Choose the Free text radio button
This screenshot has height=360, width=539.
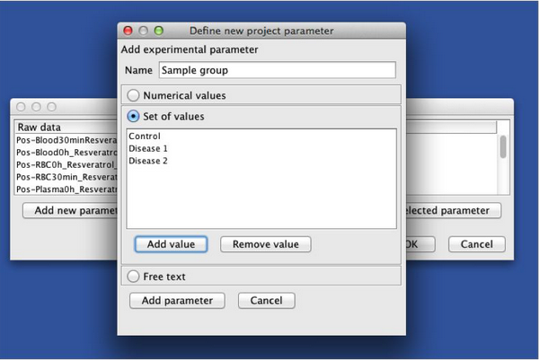[x=133, y=277]
